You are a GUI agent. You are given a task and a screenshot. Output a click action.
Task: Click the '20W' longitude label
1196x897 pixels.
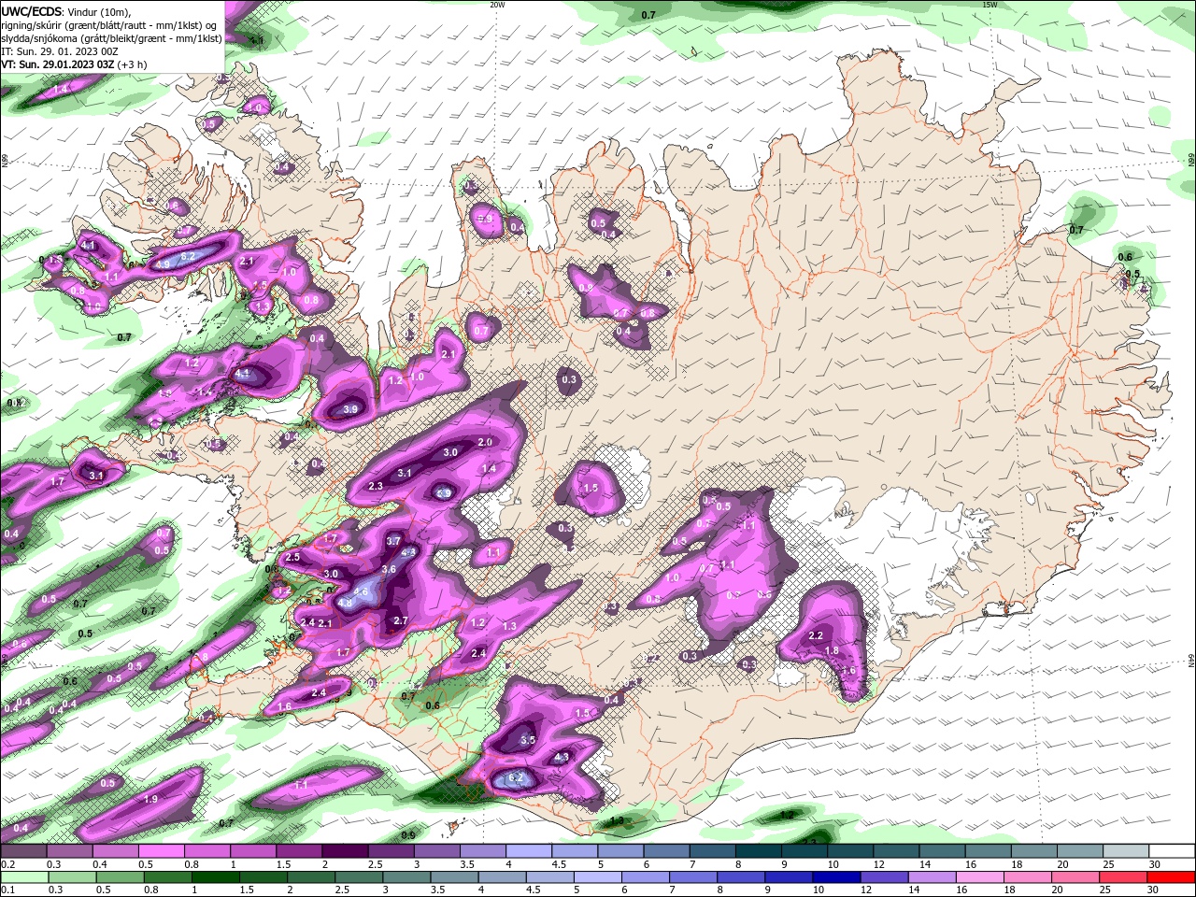497,5
